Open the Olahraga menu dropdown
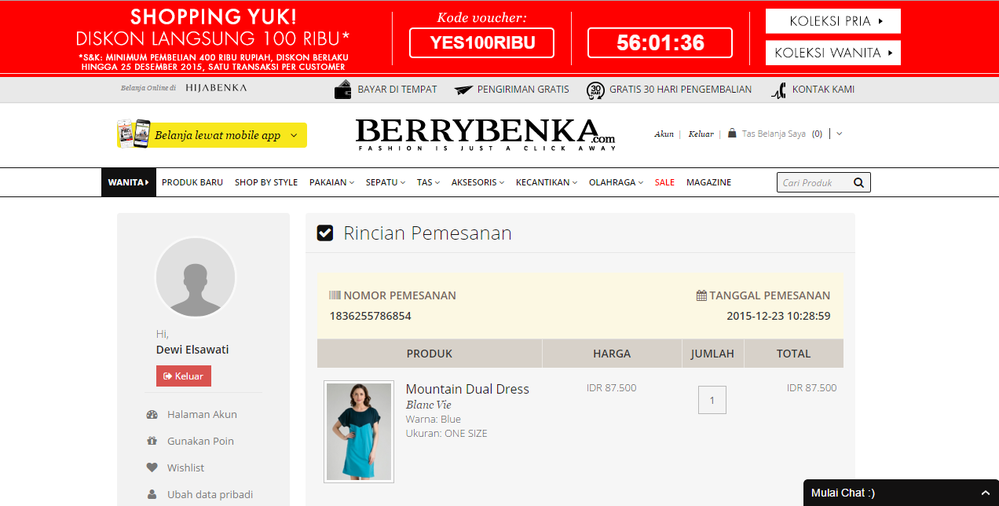 point(616,182)
